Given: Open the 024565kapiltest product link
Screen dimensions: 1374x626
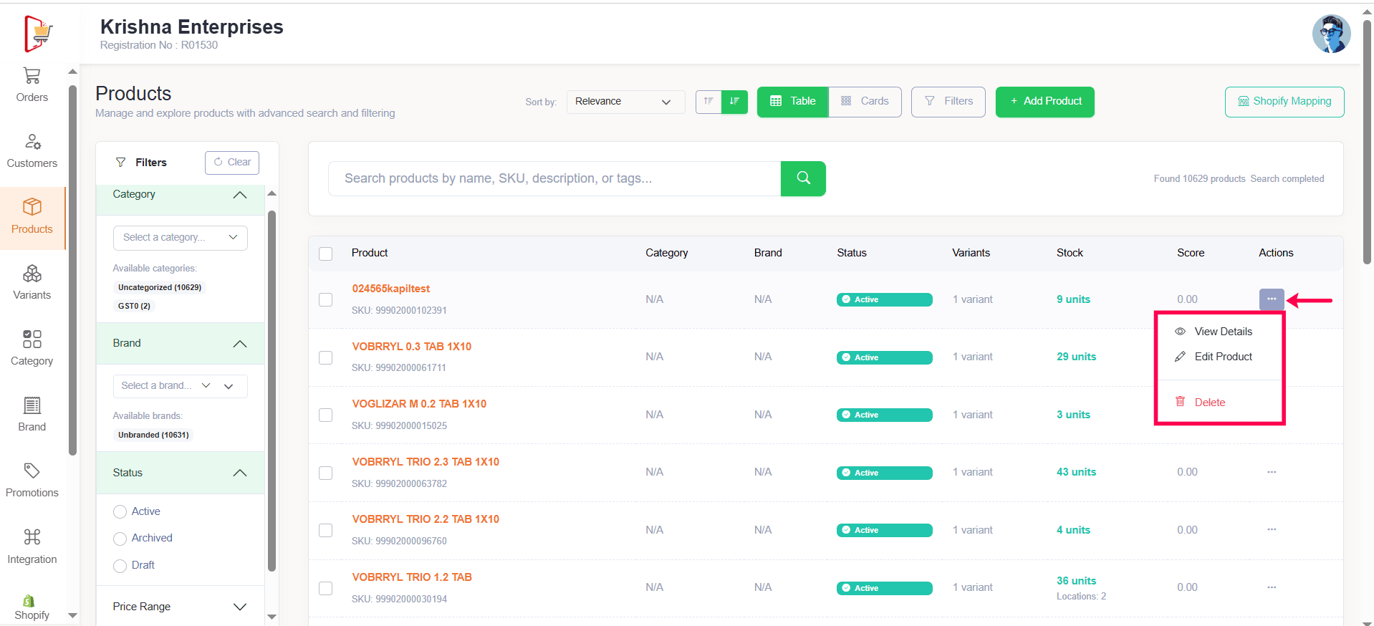Looking at the screenshot, I should point(390,289).
